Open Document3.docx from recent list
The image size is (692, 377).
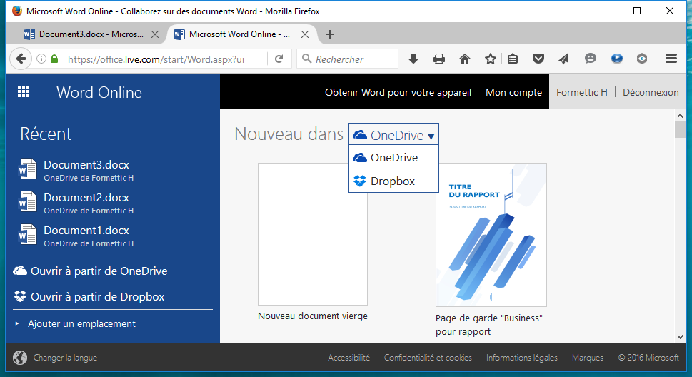pos(86,165)
